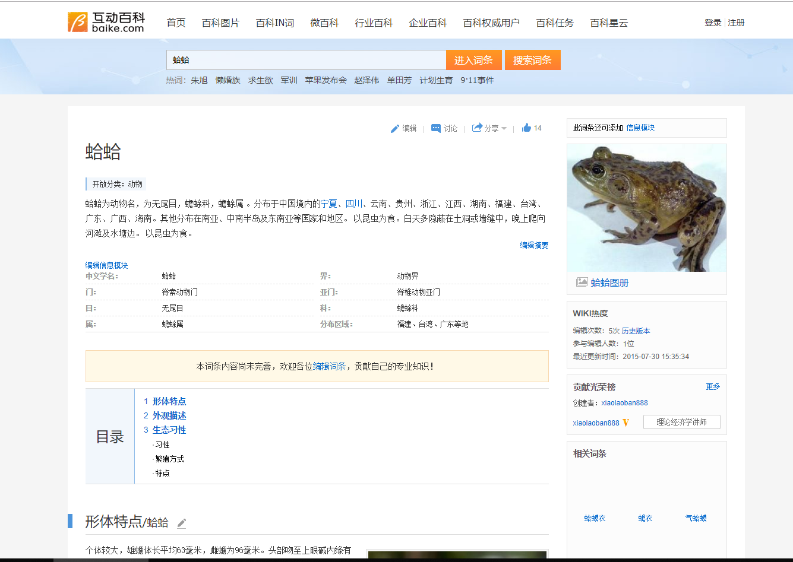Open related entry 蟾衣
The image size is (793, 562).
[x=645, y=518]
